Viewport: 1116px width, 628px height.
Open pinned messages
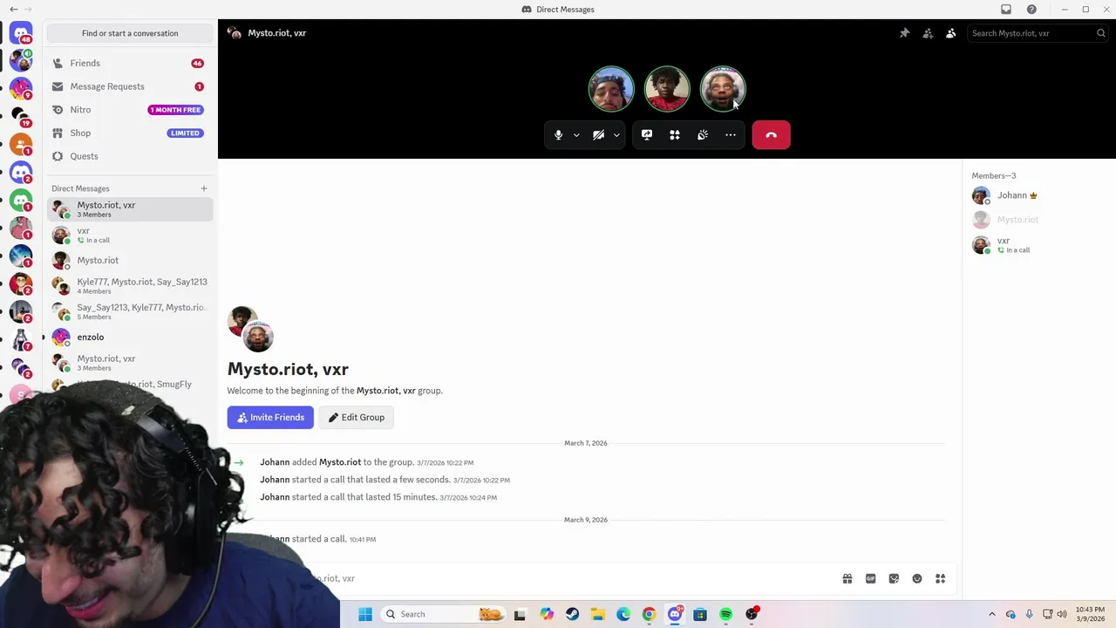click(x=904, y=33)
